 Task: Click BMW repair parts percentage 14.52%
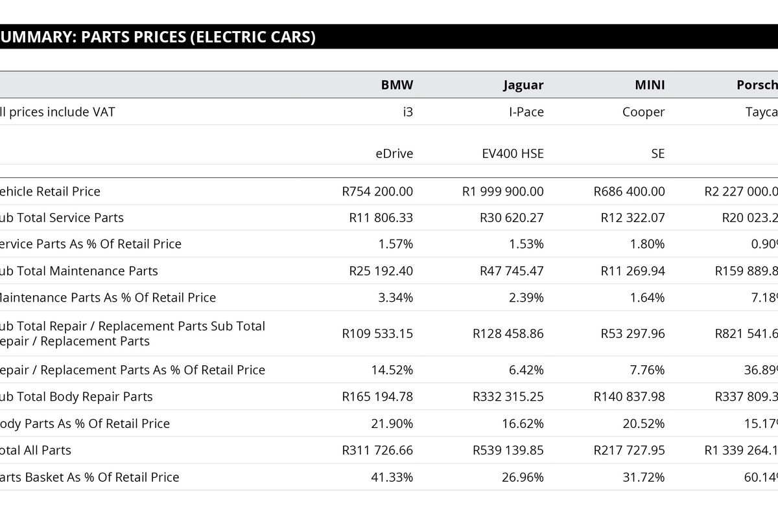point(392,370)
